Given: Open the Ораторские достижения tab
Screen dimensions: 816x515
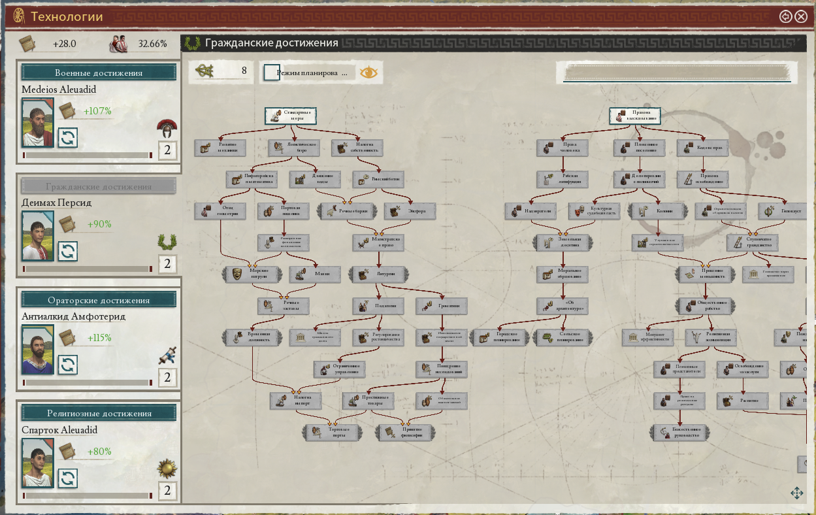Looking at the screenshot, I should (99, 300).
